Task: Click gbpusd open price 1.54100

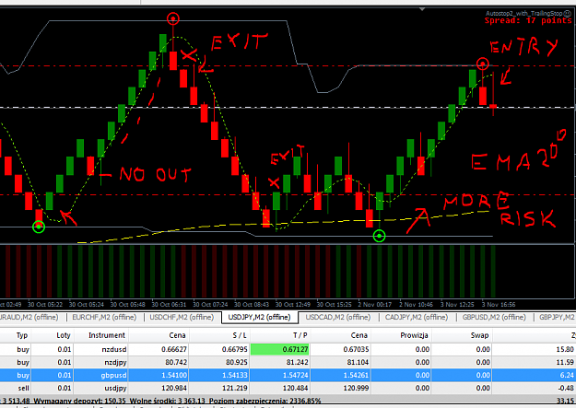Action: [x=174, y=376]
